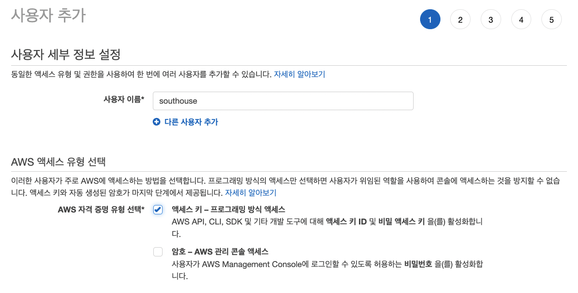Click the plus icon beside 다른 사용자 추가
The image size is (578, 293).
click(156, 122)
